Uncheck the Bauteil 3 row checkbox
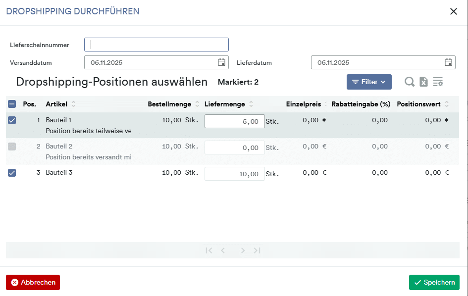The image size is (468, 296). 12,173
